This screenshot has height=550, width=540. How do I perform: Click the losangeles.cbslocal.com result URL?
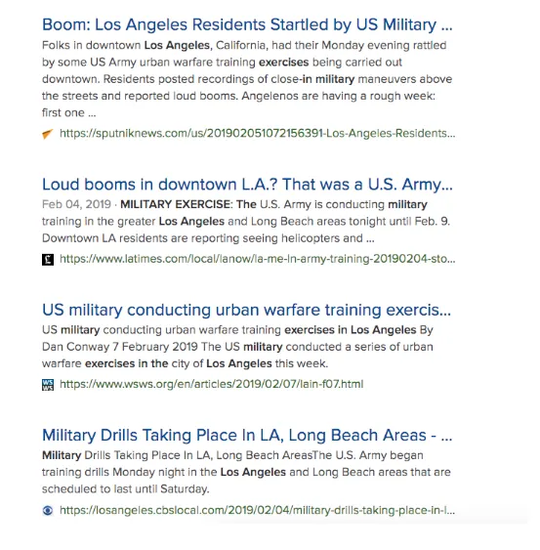258,510
